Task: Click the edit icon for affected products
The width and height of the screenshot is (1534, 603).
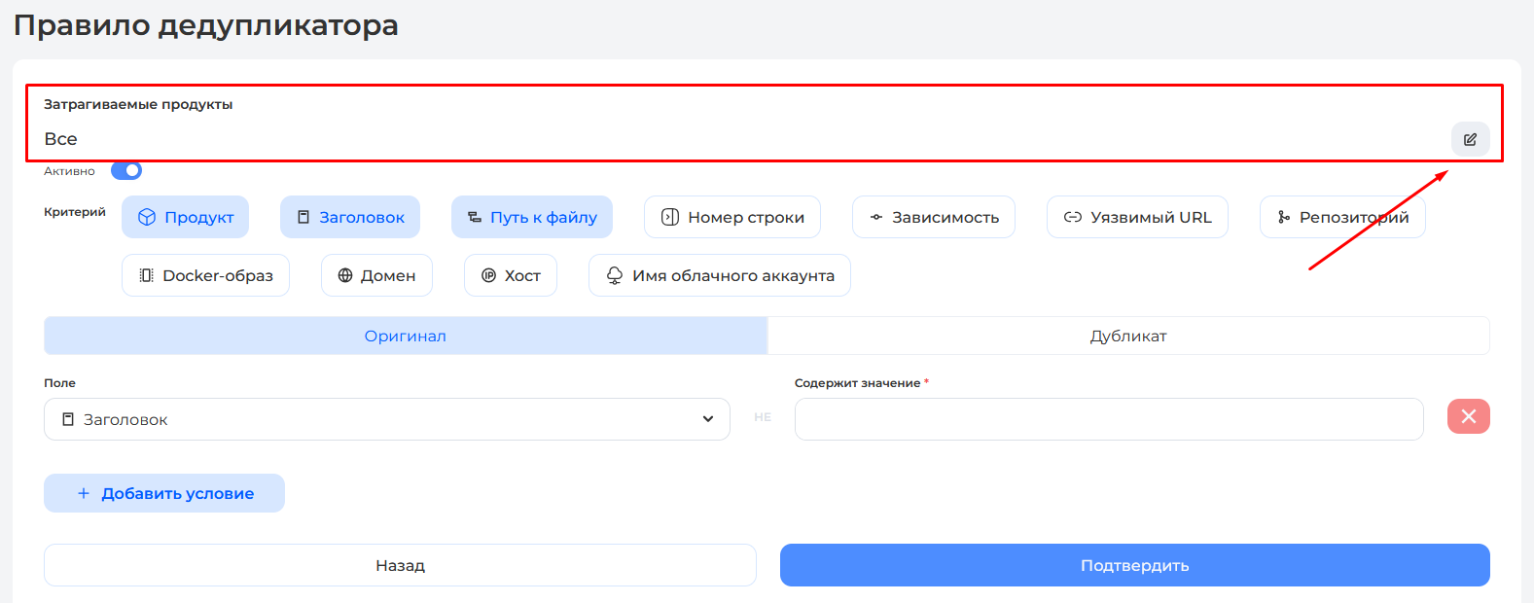Action: point(1470,139)
